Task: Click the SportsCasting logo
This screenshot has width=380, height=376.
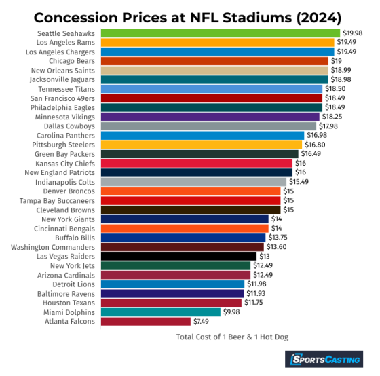Action: click(x=324, y=359)
